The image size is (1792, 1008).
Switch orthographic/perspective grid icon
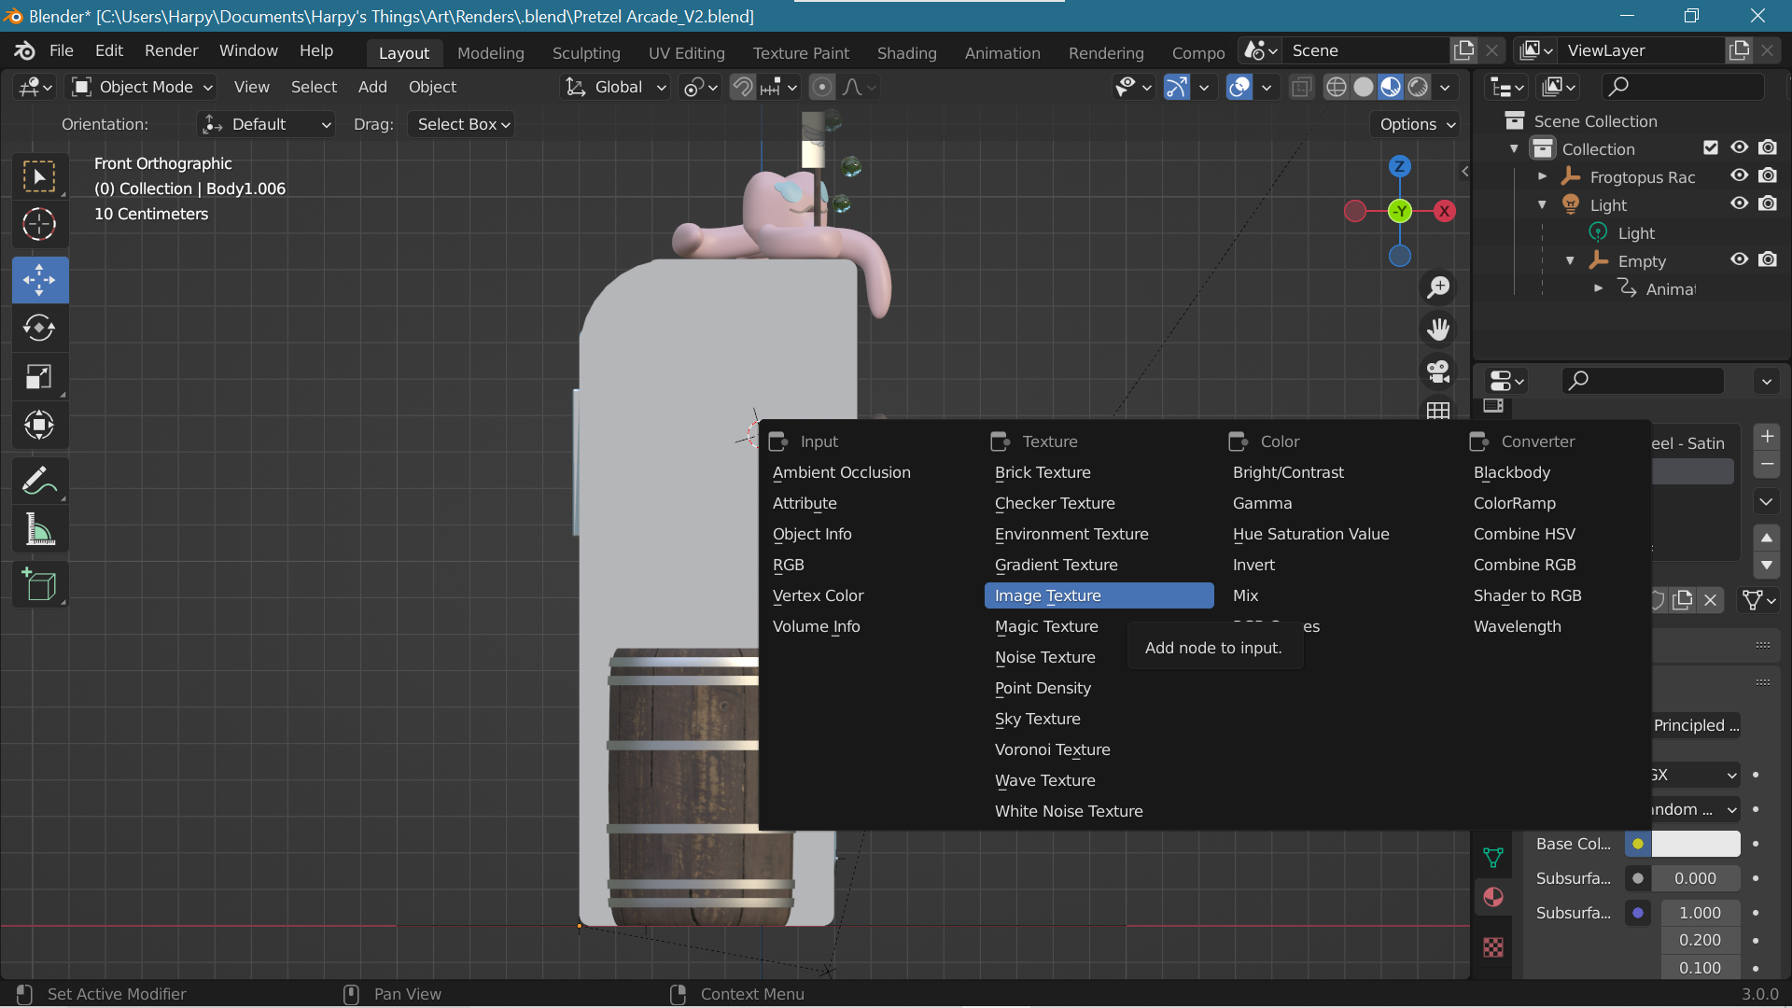pos(1438,411)
